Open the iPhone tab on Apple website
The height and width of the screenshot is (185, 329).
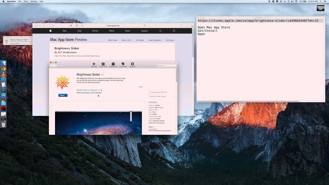[x=95, y=31]
